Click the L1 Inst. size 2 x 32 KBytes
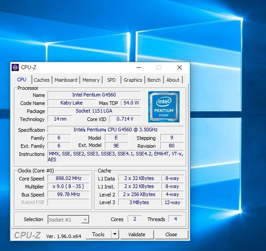 coord(139,186)
